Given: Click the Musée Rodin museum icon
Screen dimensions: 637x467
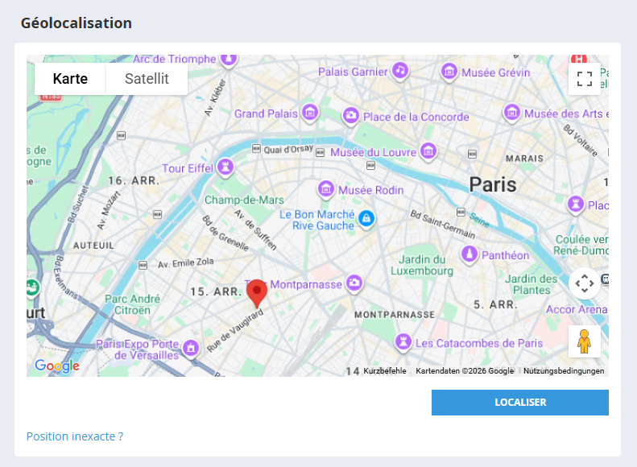Looking at the screenshot, I should tap(326, 190).
